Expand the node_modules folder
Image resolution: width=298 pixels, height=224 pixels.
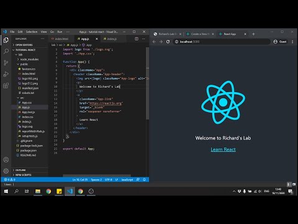(x=30, y=59)
